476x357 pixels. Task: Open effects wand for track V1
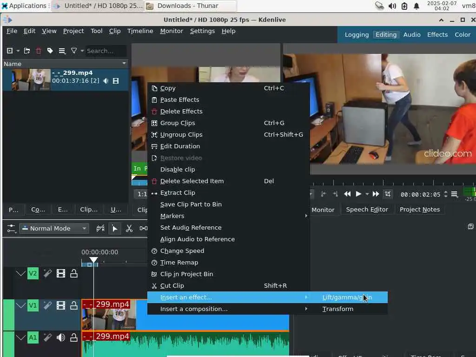pyautogui.click(x=47, y=305)
